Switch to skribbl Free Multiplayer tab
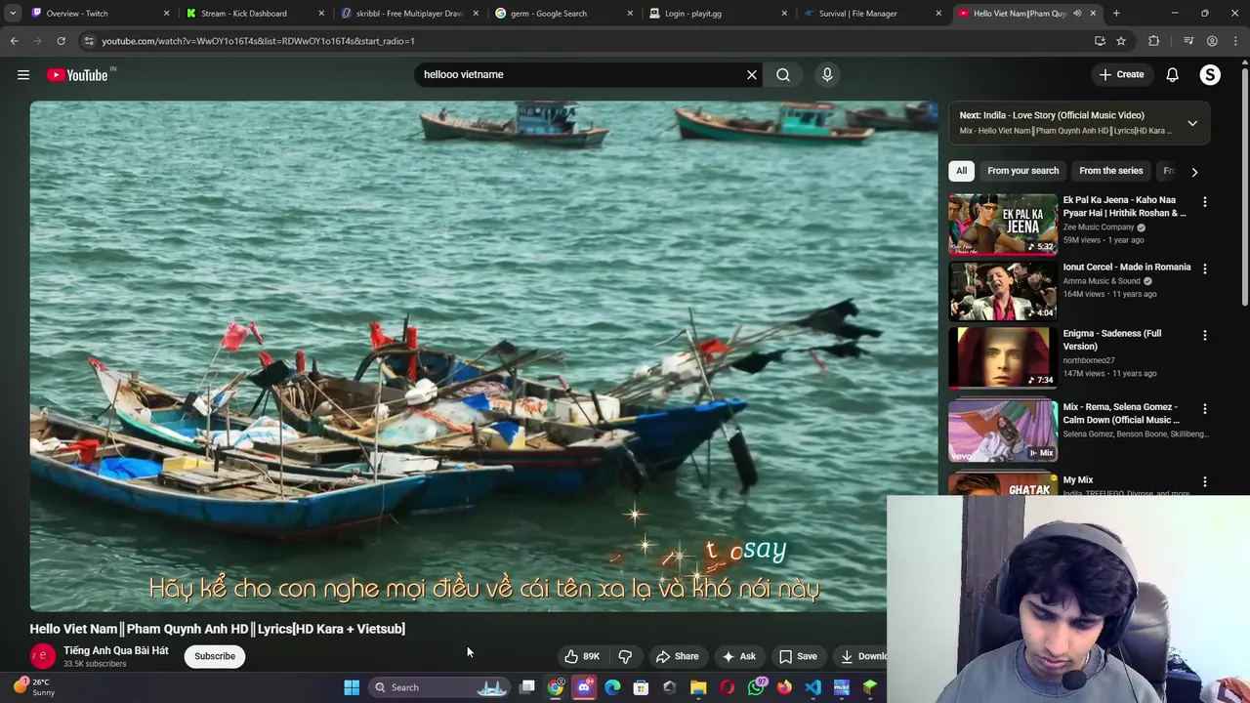The image size is (1250, 703). (408, 14)
